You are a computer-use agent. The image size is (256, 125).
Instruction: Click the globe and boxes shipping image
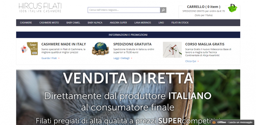point(100,48)
